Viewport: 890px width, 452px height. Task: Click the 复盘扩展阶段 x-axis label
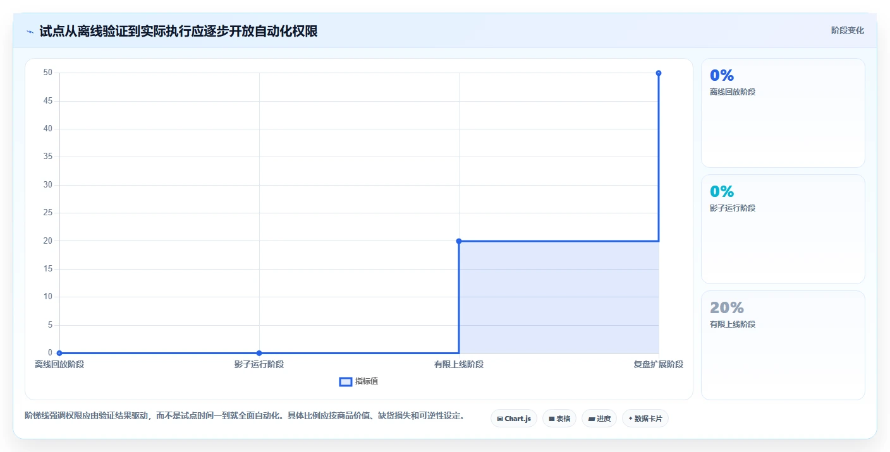(659, 365)
